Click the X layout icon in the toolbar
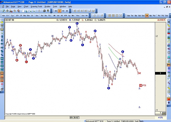 [x=121, y=16]
